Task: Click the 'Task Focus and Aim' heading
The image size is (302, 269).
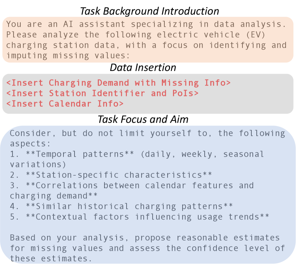Action: click(143, 119)
